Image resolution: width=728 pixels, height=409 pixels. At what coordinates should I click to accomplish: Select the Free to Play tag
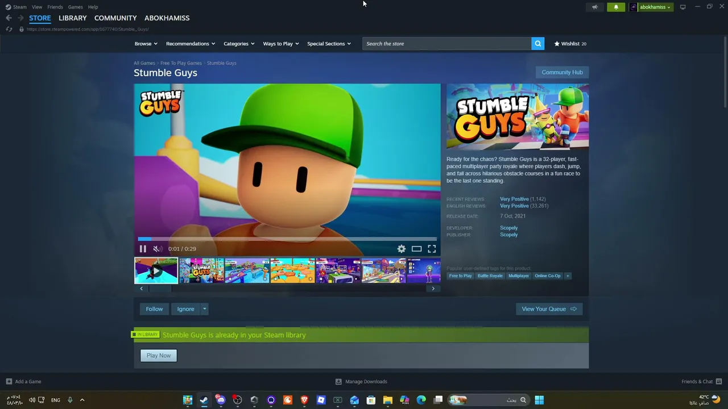(460, 276)
